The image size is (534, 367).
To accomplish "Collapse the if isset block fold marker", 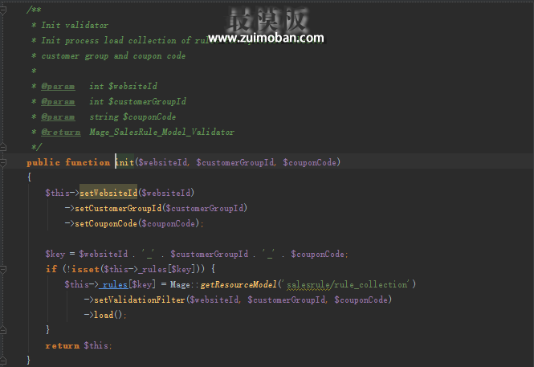I will [x=4, y=269].
